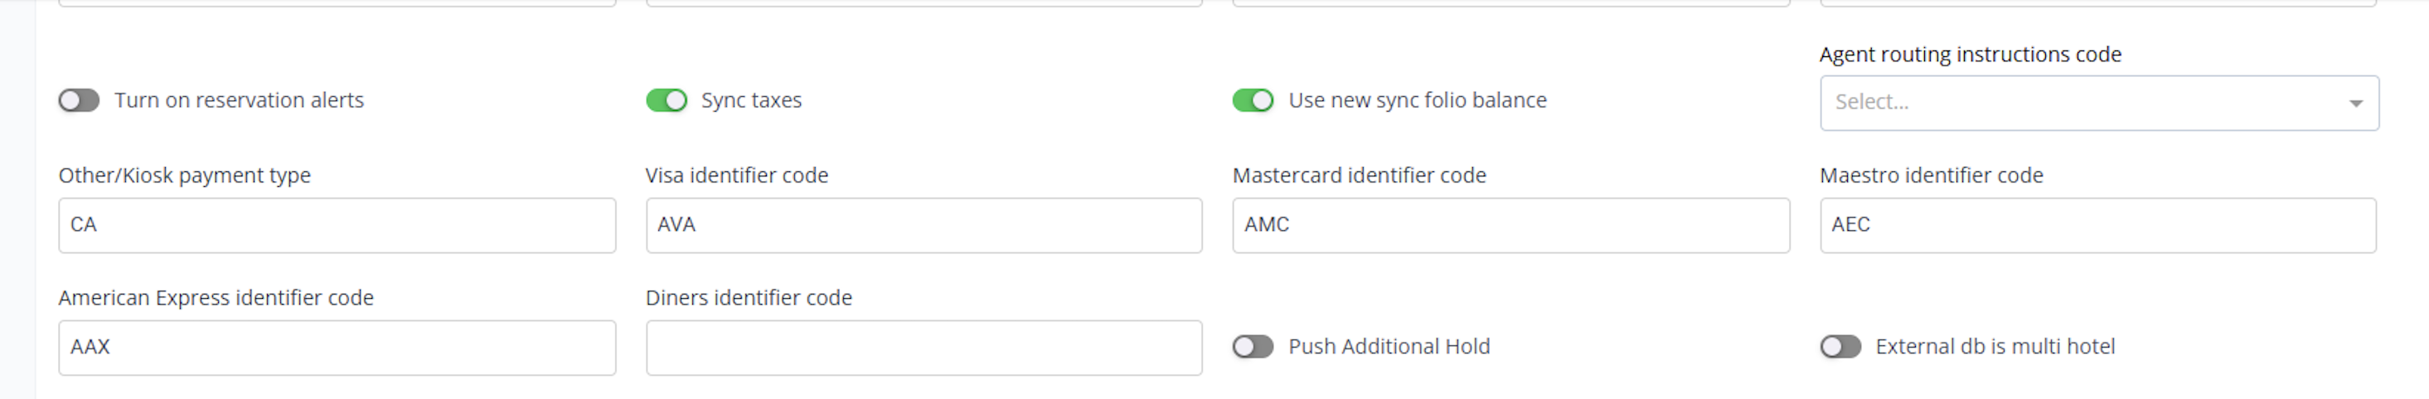Viewport: 2429px width, 399px height.
Task: Select the Mastercard identifier code field with AMC
Action: click(x=1510, y=225)
